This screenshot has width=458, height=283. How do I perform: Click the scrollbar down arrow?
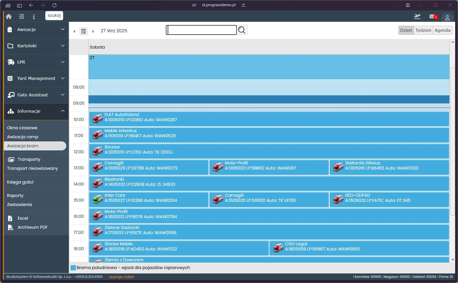[453, 260]
